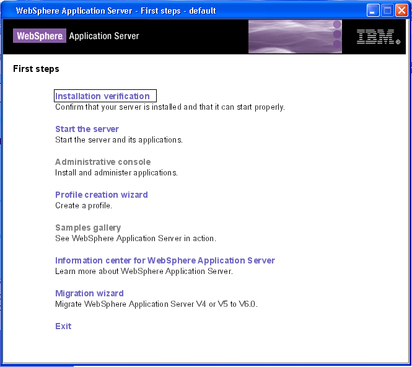Screen dimensions: 412x367
Task: Click 'Migrate WebSphere Application Server V4 or V5' text
Action: pyautogui.click(x=156, y=304)
